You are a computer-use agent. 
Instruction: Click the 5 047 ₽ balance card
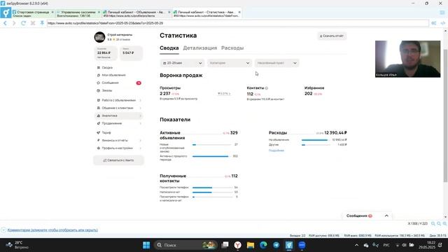click(131, 53)
